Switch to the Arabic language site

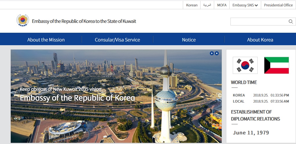pyautogui.click(x=207, y=5)
